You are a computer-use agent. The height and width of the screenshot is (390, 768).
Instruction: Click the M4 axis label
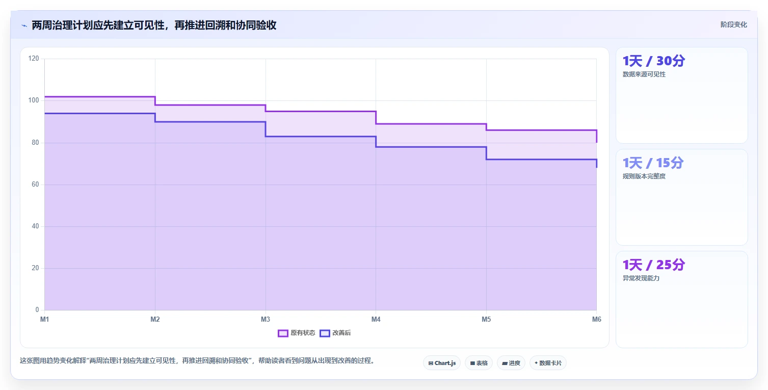coord(376,319)
